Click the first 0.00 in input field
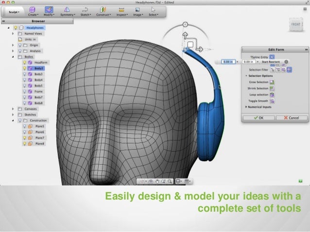 228,62
